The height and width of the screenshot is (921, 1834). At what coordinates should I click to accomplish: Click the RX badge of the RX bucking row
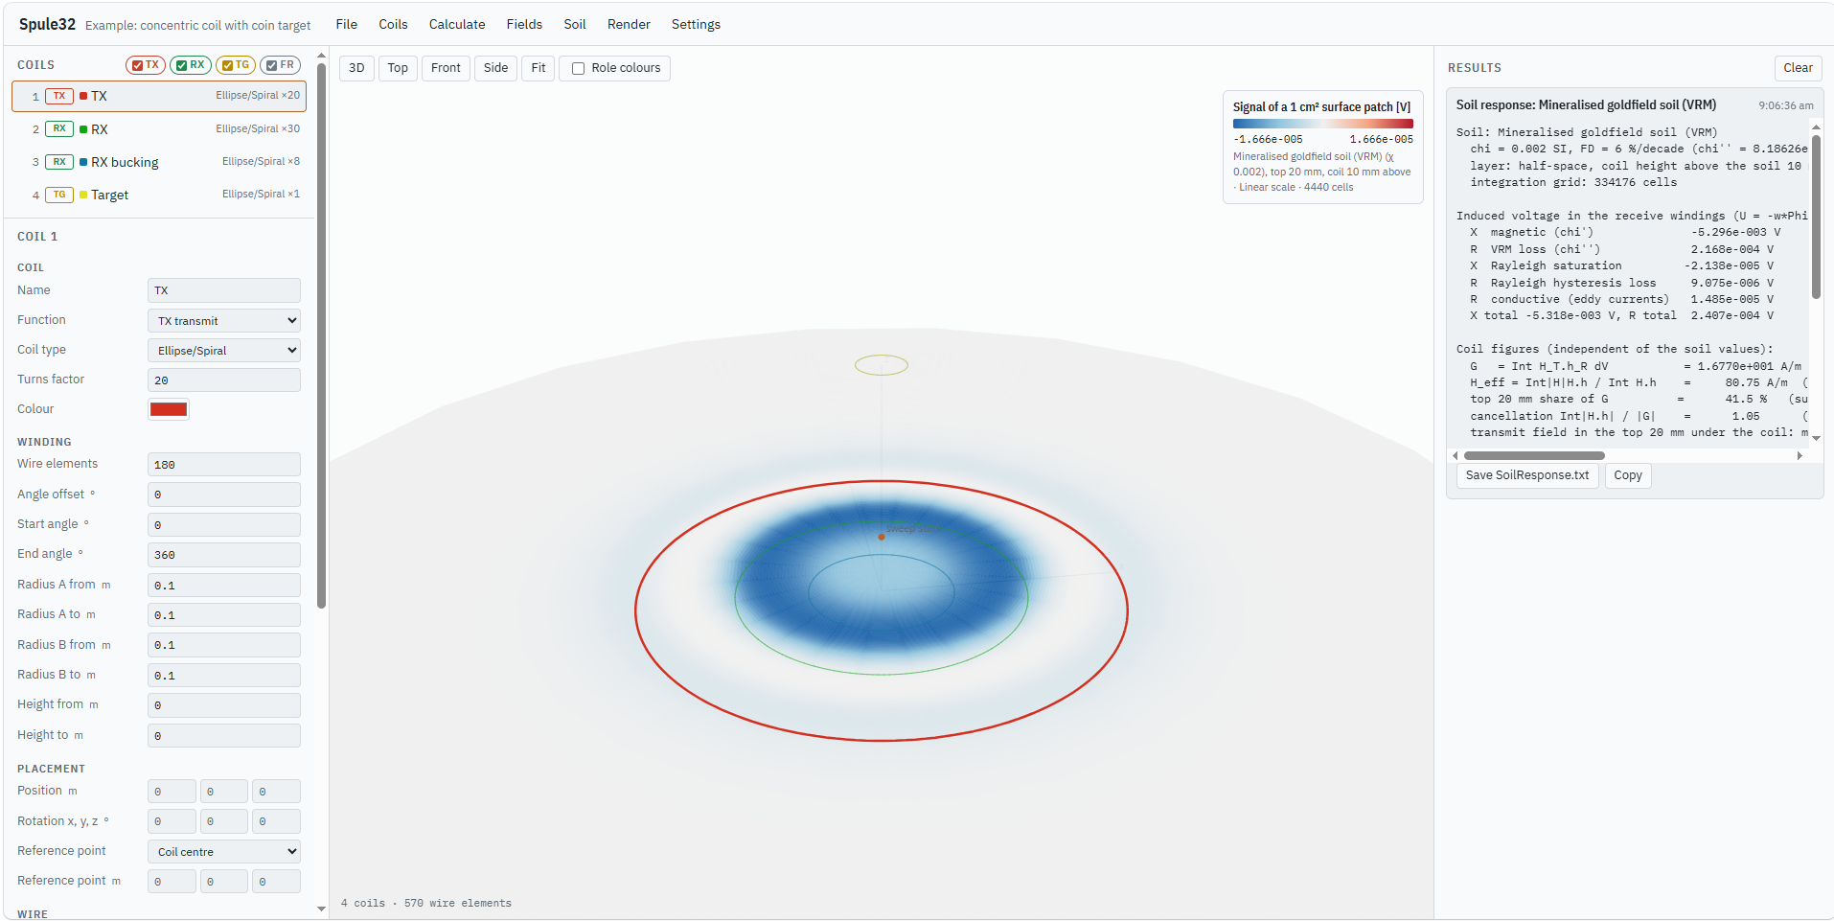tap(59, 162)
